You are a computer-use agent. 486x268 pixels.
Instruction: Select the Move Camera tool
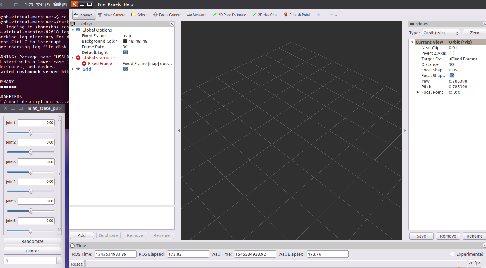click(111, 15)
